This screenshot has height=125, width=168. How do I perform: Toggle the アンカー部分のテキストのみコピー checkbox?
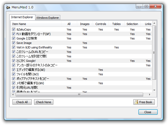tap(13, 65)
